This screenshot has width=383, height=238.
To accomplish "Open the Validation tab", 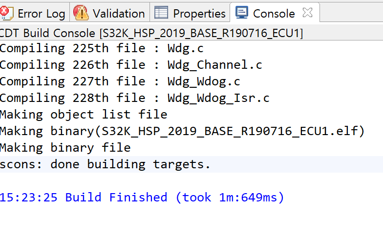I will point(118,14).
